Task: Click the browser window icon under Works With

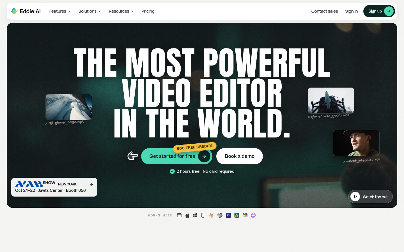Action: tap(179, 215)
